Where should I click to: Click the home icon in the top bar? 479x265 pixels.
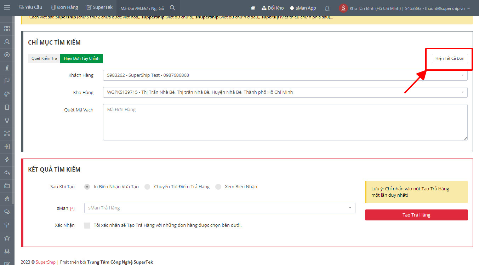tap(253, 8)
